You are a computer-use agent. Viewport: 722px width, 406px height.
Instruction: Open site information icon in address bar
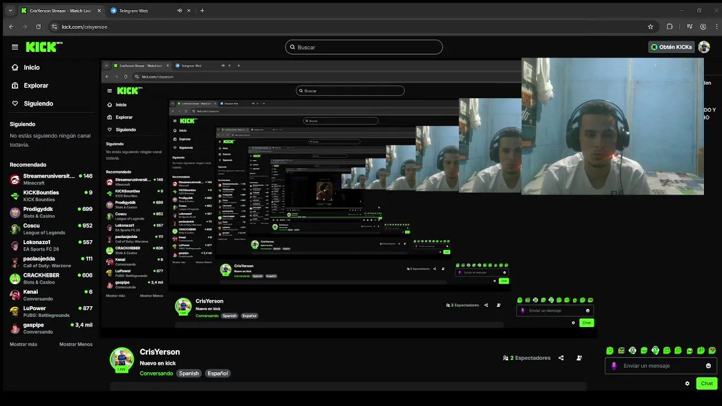click(54, 27)
